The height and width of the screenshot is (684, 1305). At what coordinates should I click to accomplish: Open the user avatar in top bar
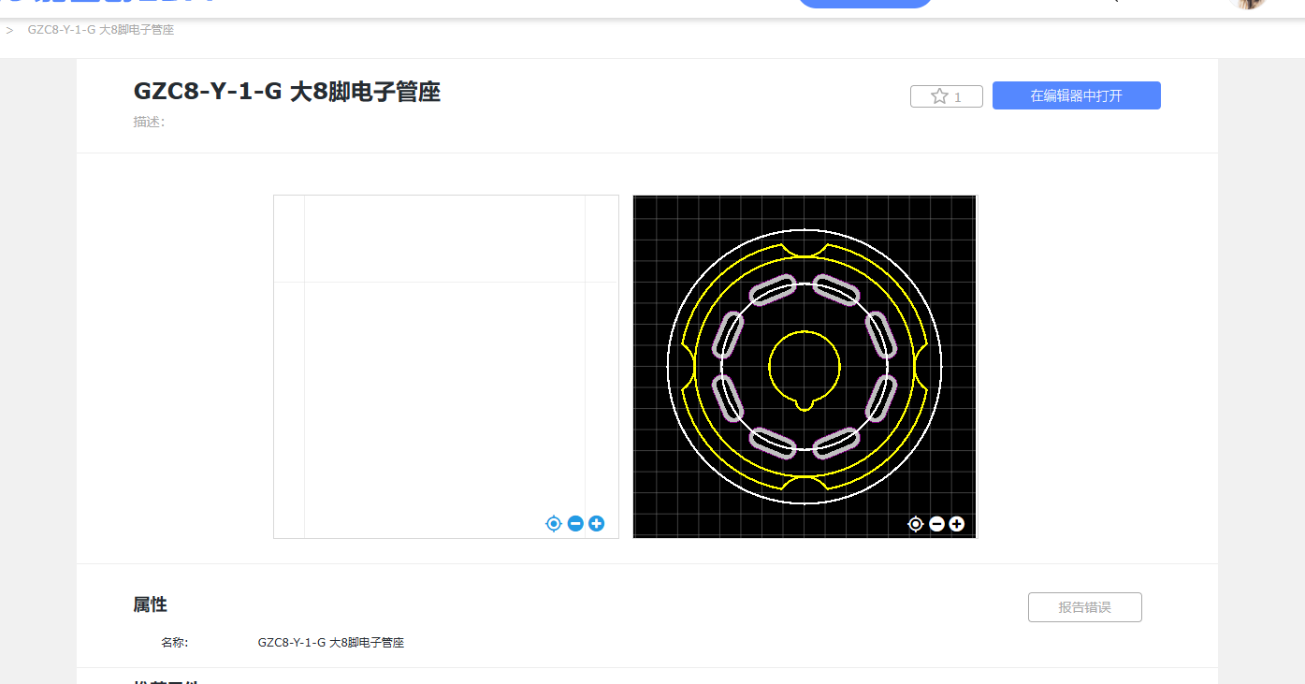coord(1246,3)
